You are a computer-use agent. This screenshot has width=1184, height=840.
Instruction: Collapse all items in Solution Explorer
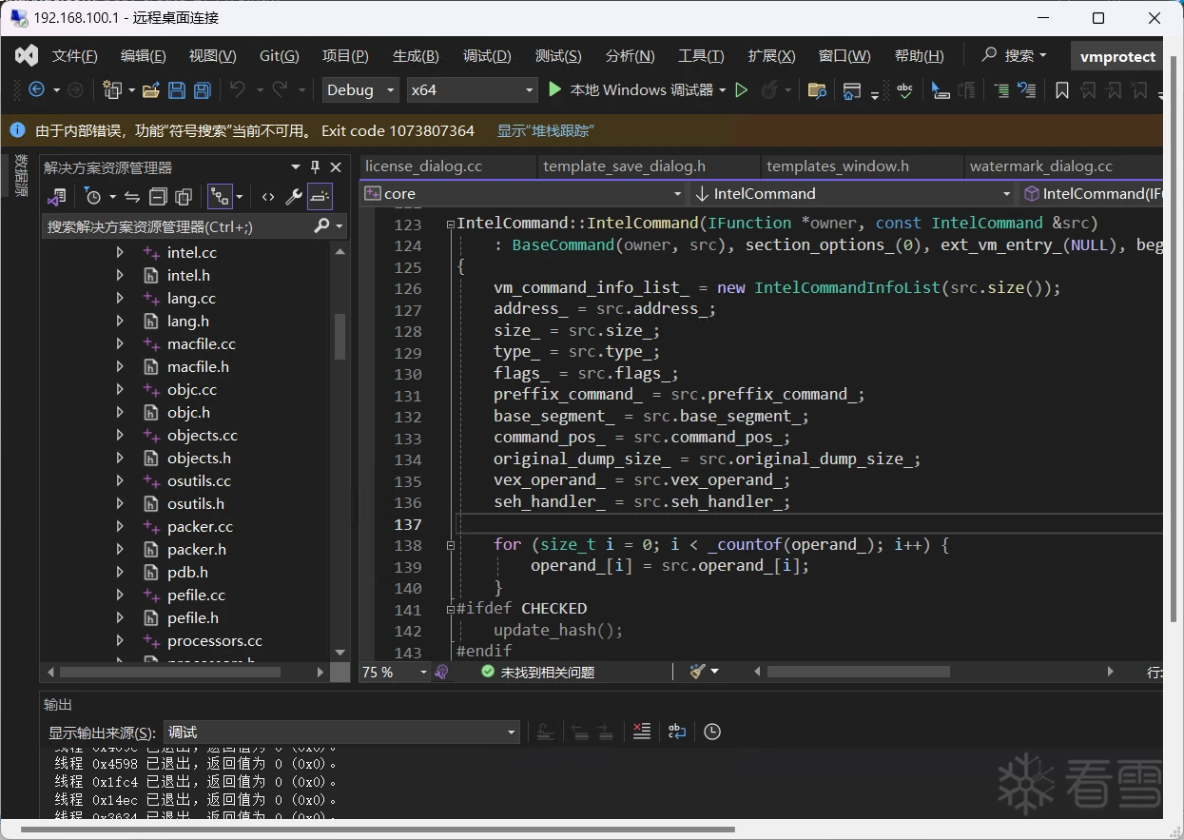tap(159, 197)
